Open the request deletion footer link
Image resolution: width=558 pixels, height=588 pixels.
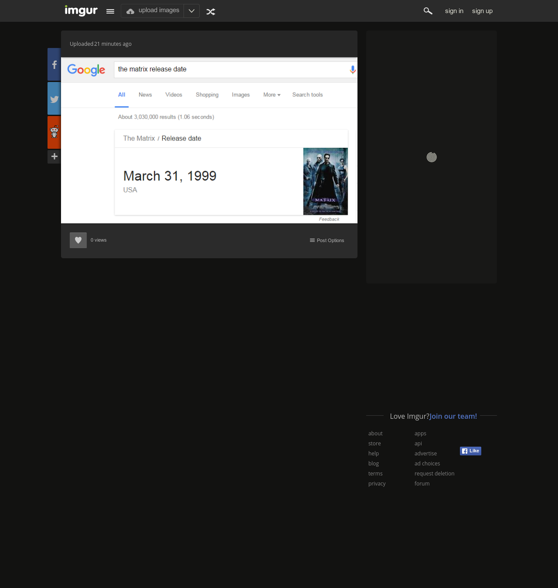[434, 474]
